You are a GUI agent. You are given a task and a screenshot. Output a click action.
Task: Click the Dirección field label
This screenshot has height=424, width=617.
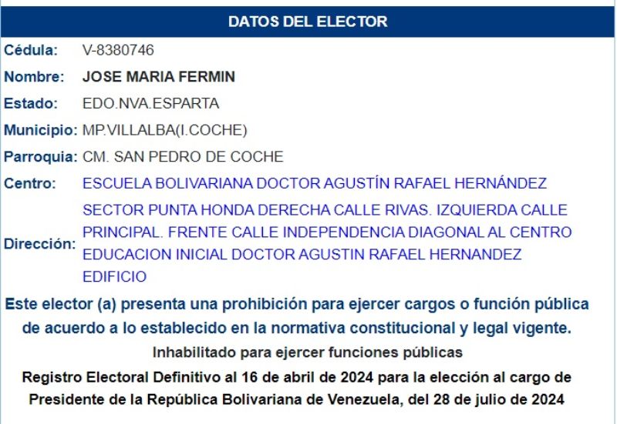pos(40,244)
